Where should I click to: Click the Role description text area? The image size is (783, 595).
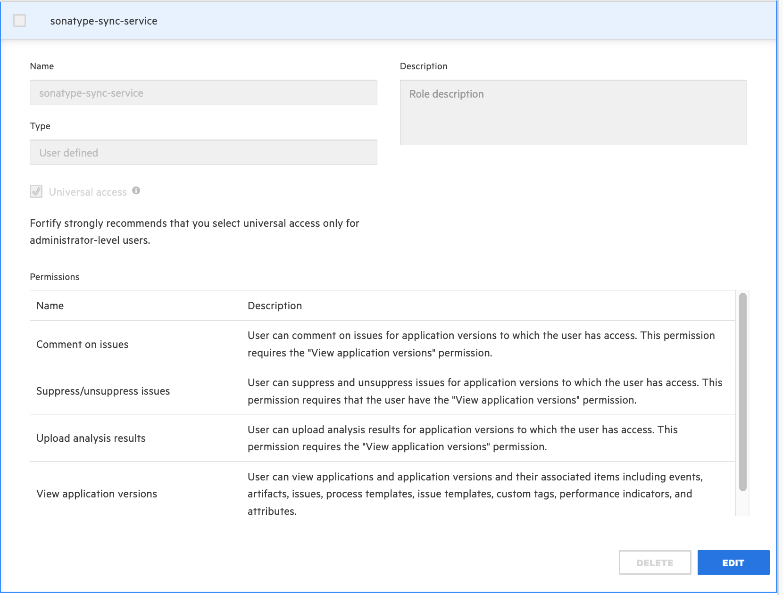[x=573, y=112]
